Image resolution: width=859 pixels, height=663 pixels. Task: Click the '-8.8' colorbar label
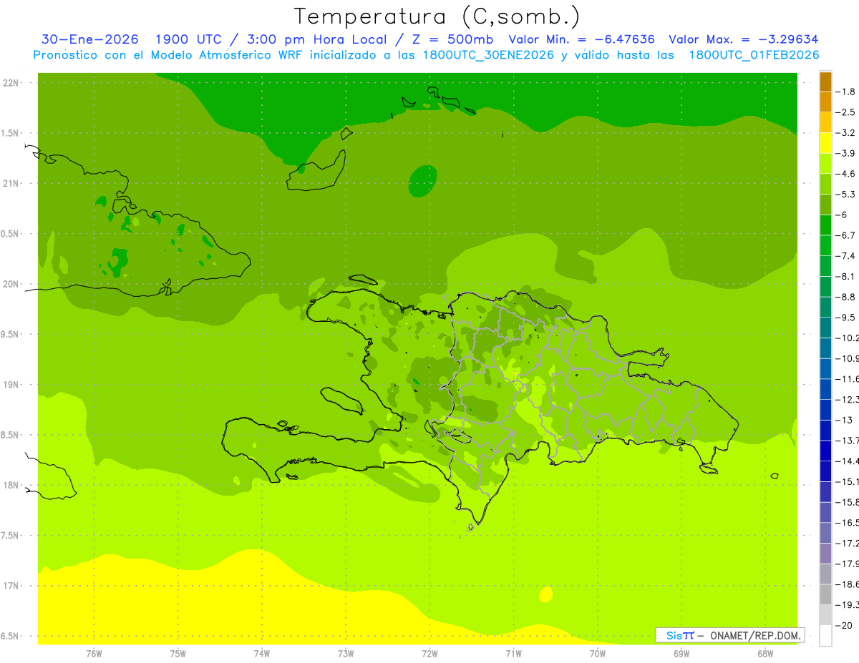(846, 297)
